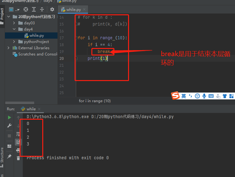This screenshot has width=235, height=177.
Task: Expand the pythonProject folder
Action: pyautogui.click(x=14, y=41)
